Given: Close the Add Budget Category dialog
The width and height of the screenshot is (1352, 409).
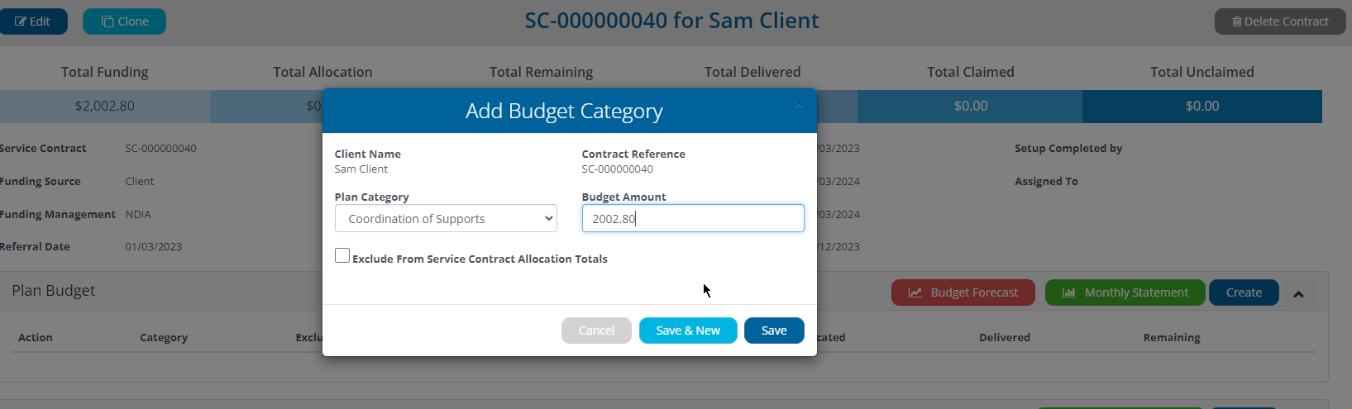Looking at the screenshot, I should [x=799, y=104].
